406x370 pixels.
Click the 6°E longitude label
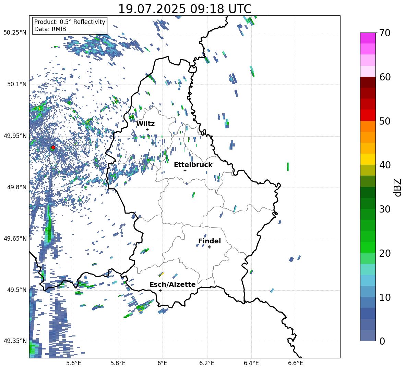tap(162, 363)
